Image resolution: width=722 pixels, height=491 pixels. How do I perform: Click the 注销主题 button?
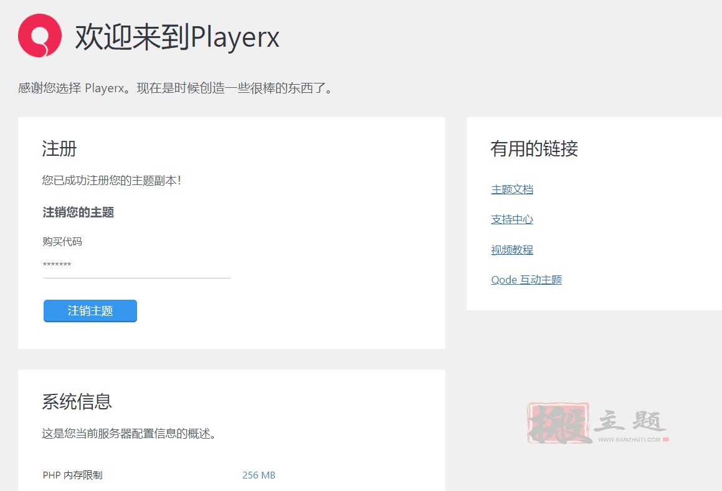click(90, 311)
